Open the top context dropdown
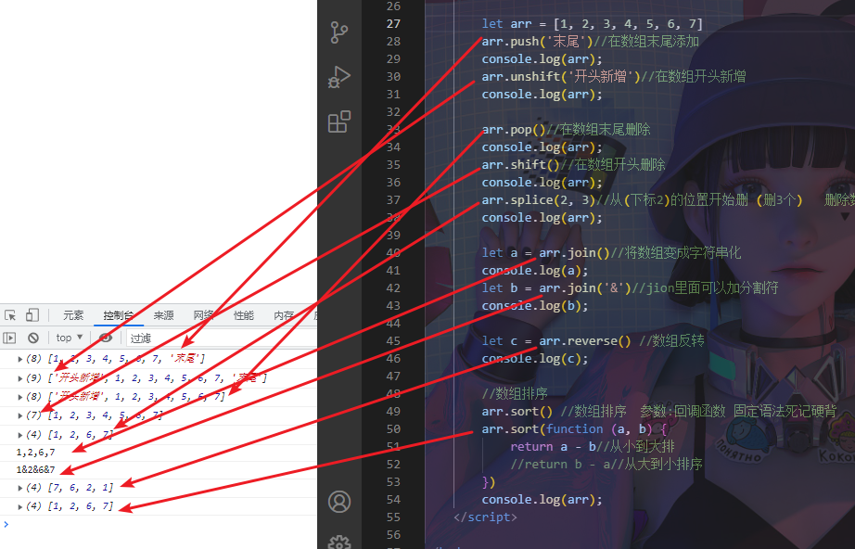 (70, 338)
